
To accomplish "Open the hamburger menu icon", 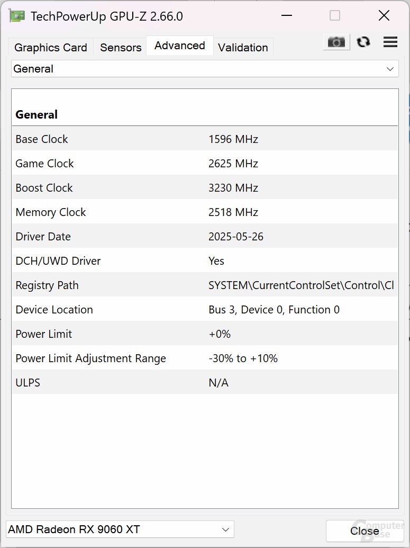I will tap(390, 42).
